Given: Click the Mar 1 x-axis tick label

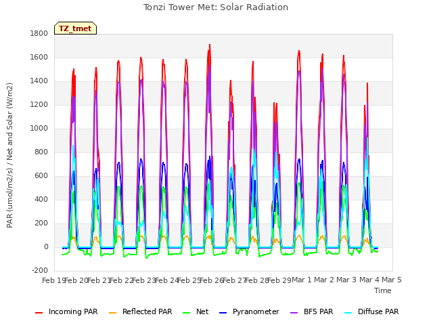Looking at the screenshot, I should click(302, 280).
